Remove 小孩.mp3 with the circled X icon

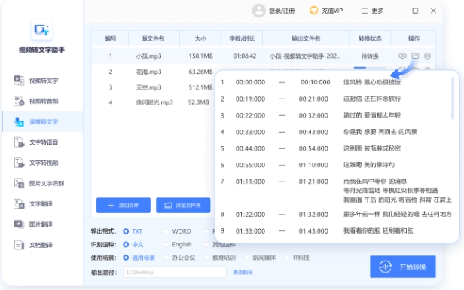427,56
